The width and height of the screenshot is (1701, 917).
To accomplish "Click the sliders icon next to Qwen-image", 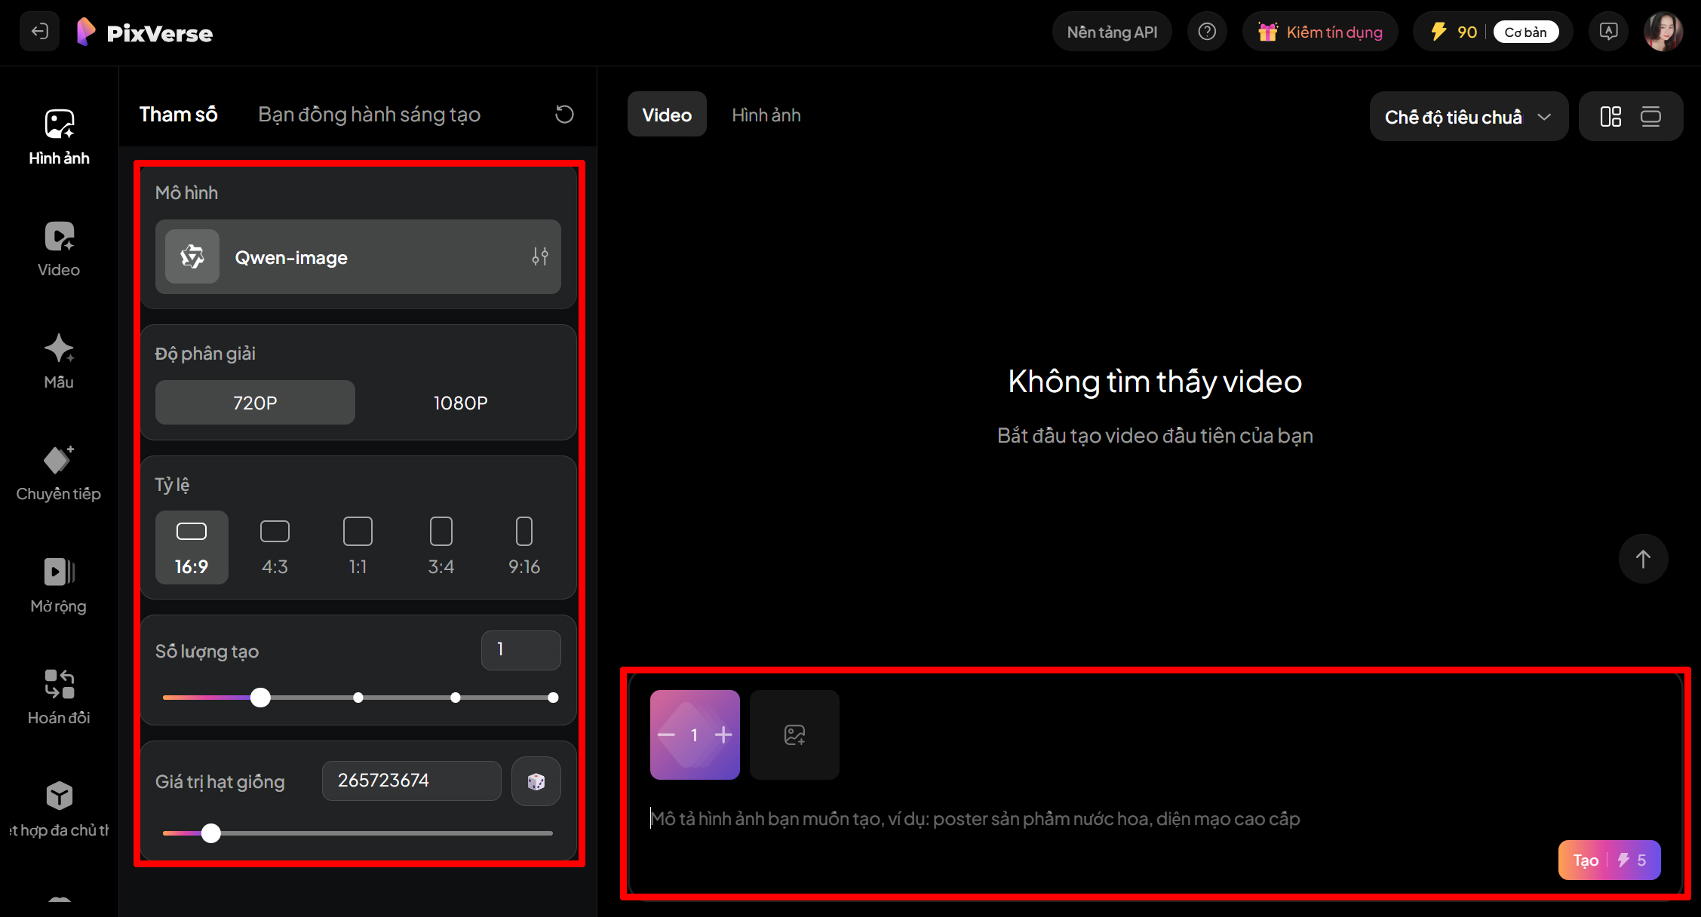I will [x=540, y=256].
